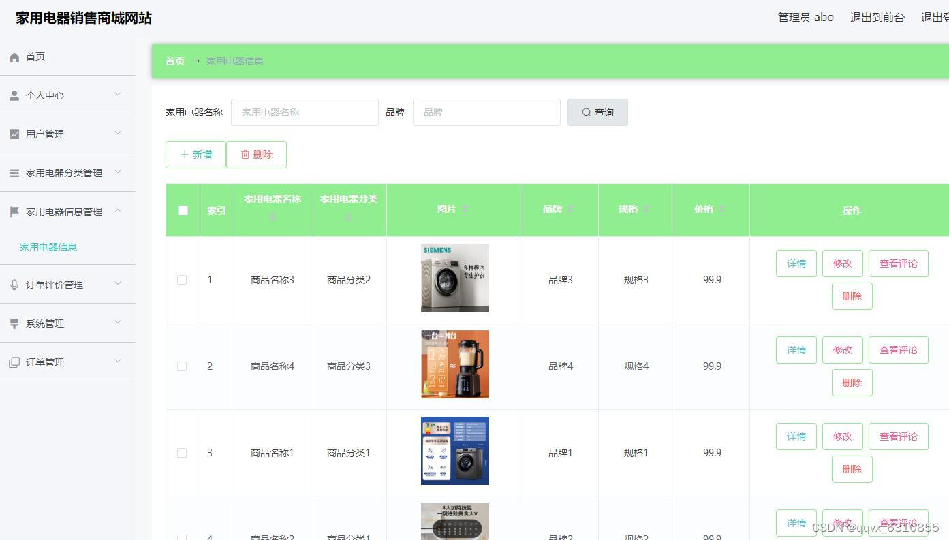Viewport: 949px width, 540px height.
Task: Click the microphone icon beside 订单评价管理
Action: click(14, 285)
